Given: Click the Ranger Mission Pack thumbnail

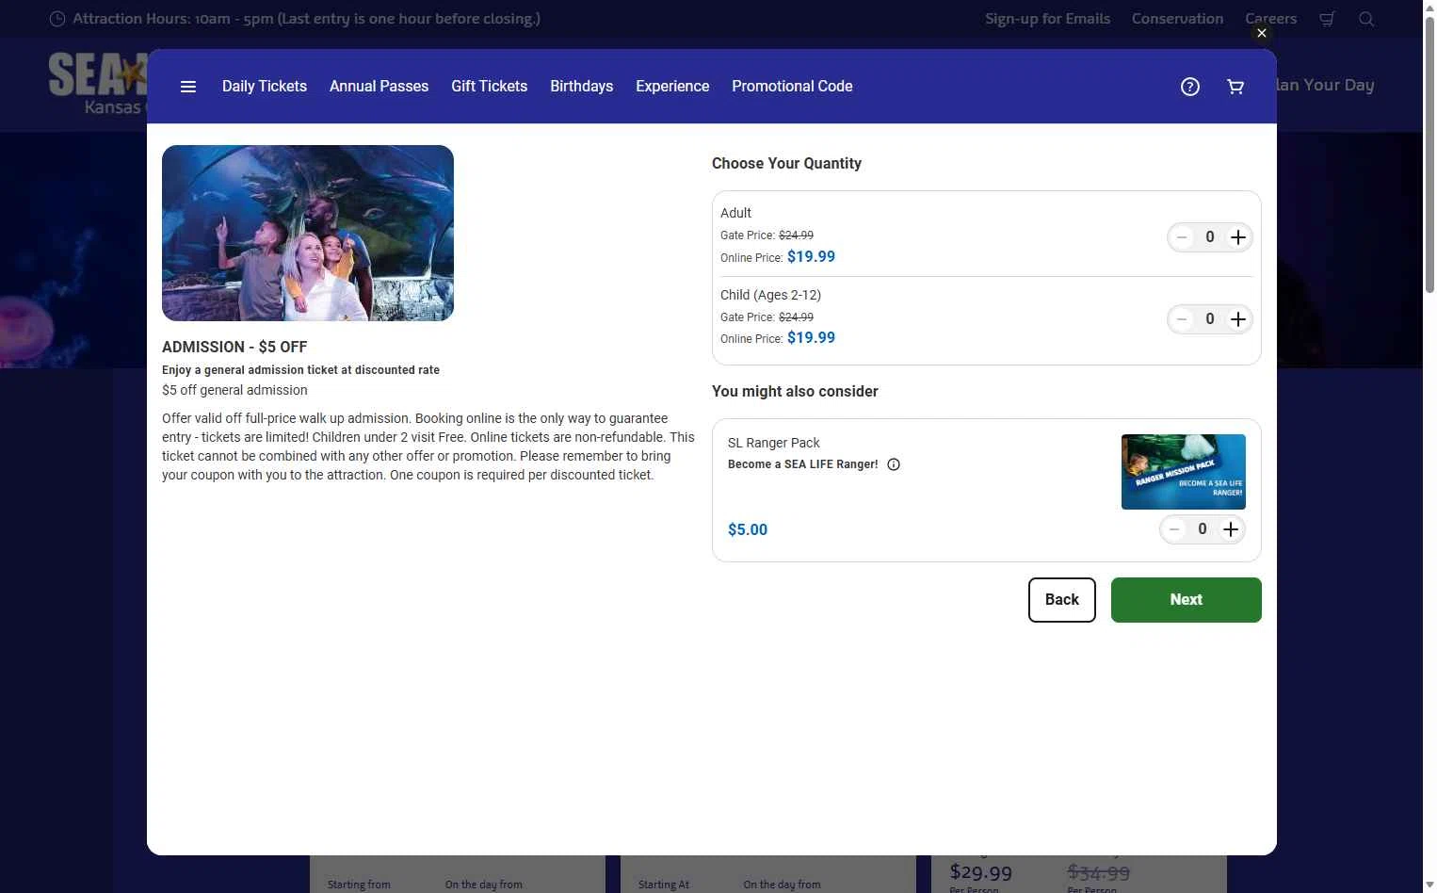Looking at the screenshot, I should point(1184,472).
